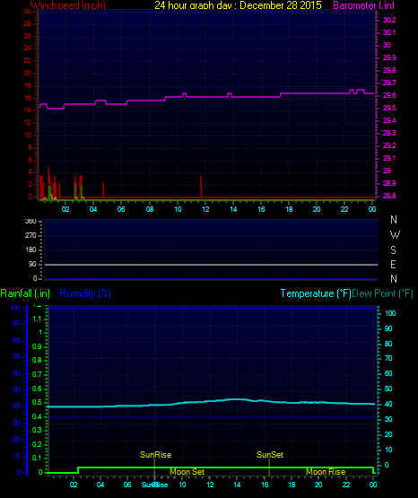Click the 24 hour graph day title
The width and height of the screenshot is (418, 498).
(x=238, y=5)
